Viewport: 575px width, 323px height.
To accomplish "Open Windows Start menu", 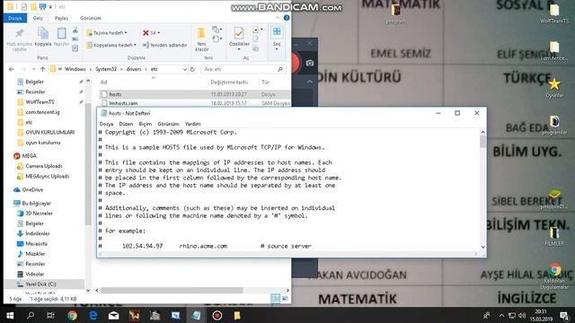I will [10, 315].
